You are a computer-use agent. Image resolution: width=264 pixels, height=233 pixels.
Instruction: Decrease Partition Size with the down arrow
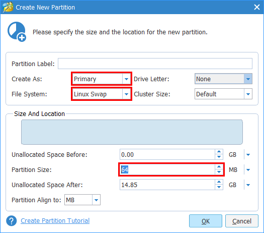[x=219, y=172]
